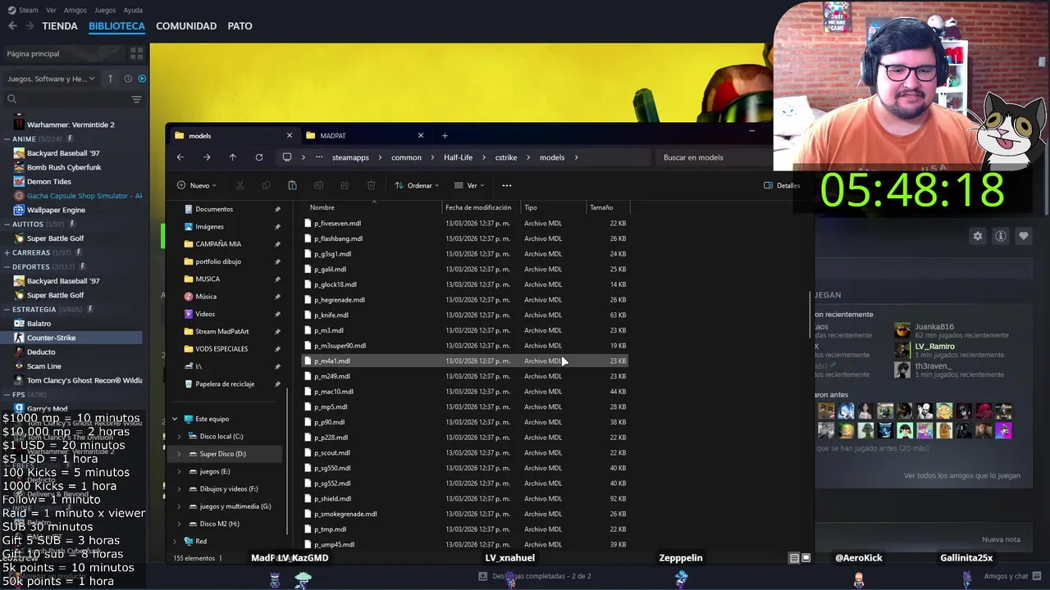Toggle Steam library sort by recent clock
The height and width of the screenshot is (590, 1050).
point(128,79)
